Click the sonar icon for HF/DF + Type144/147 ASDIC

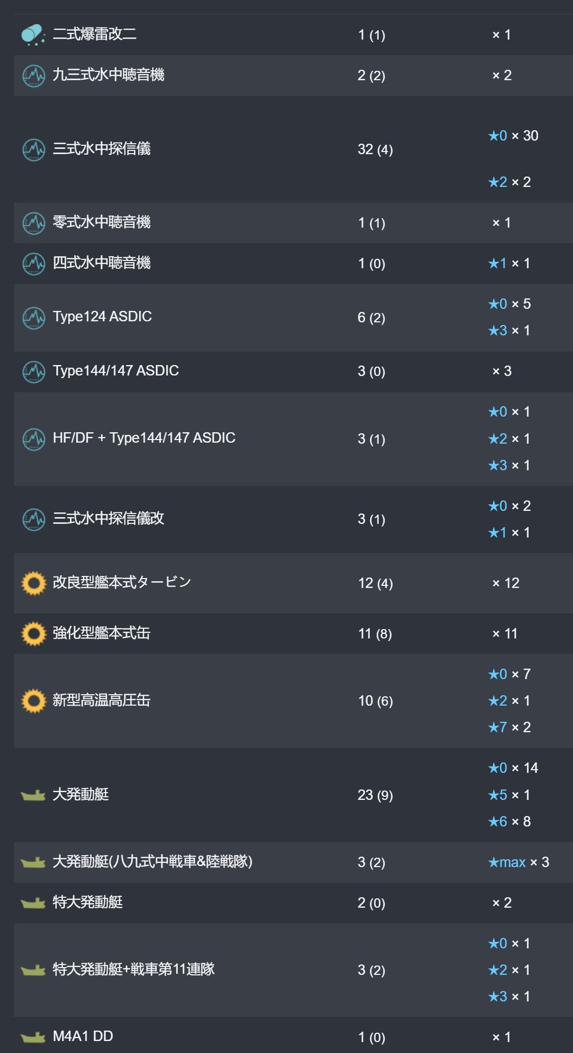(x=34, y=439)
